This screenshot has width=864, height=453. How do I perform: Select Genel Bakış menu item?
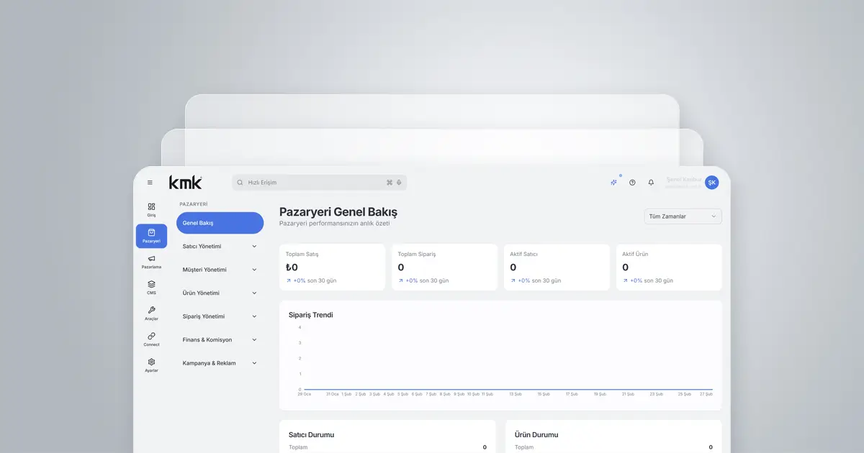tap(220, 223)
